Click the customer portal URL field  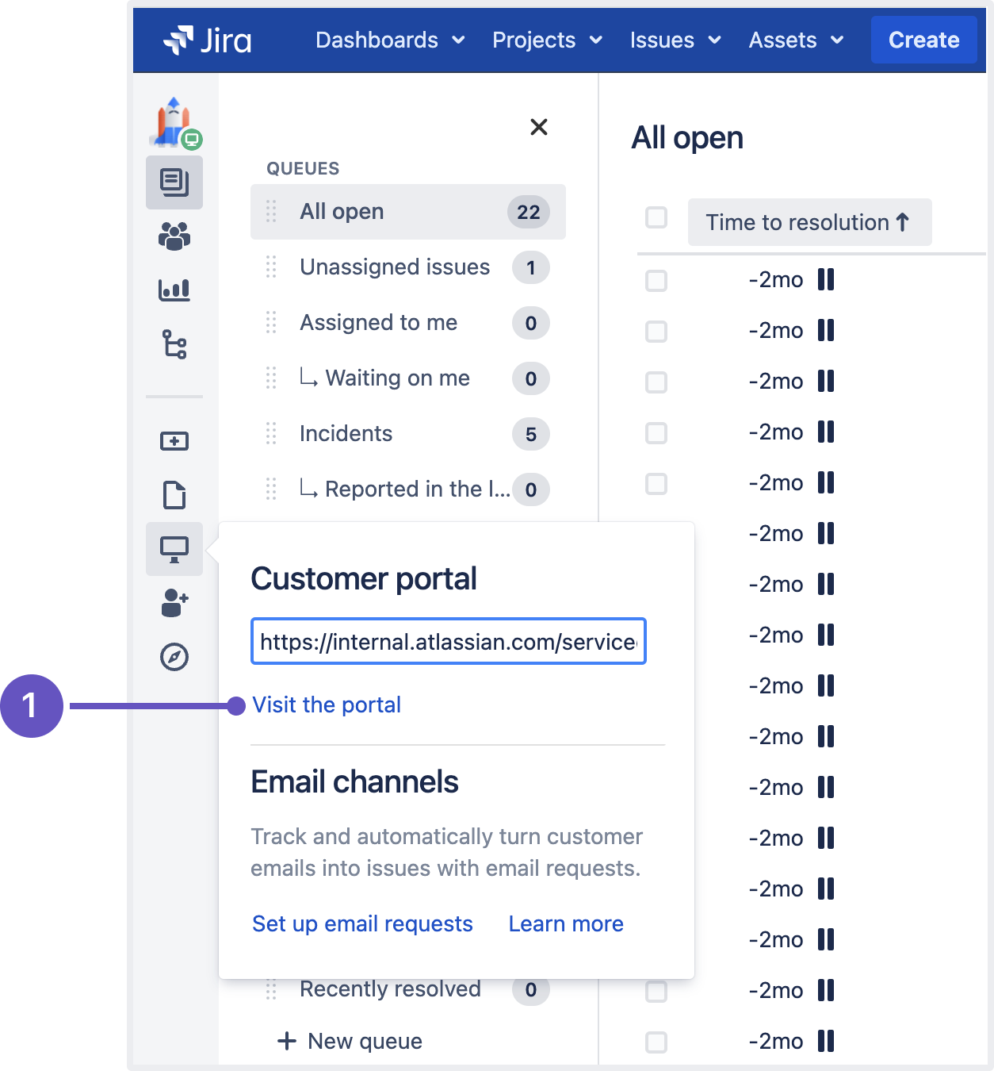click(x=449, y=641)
